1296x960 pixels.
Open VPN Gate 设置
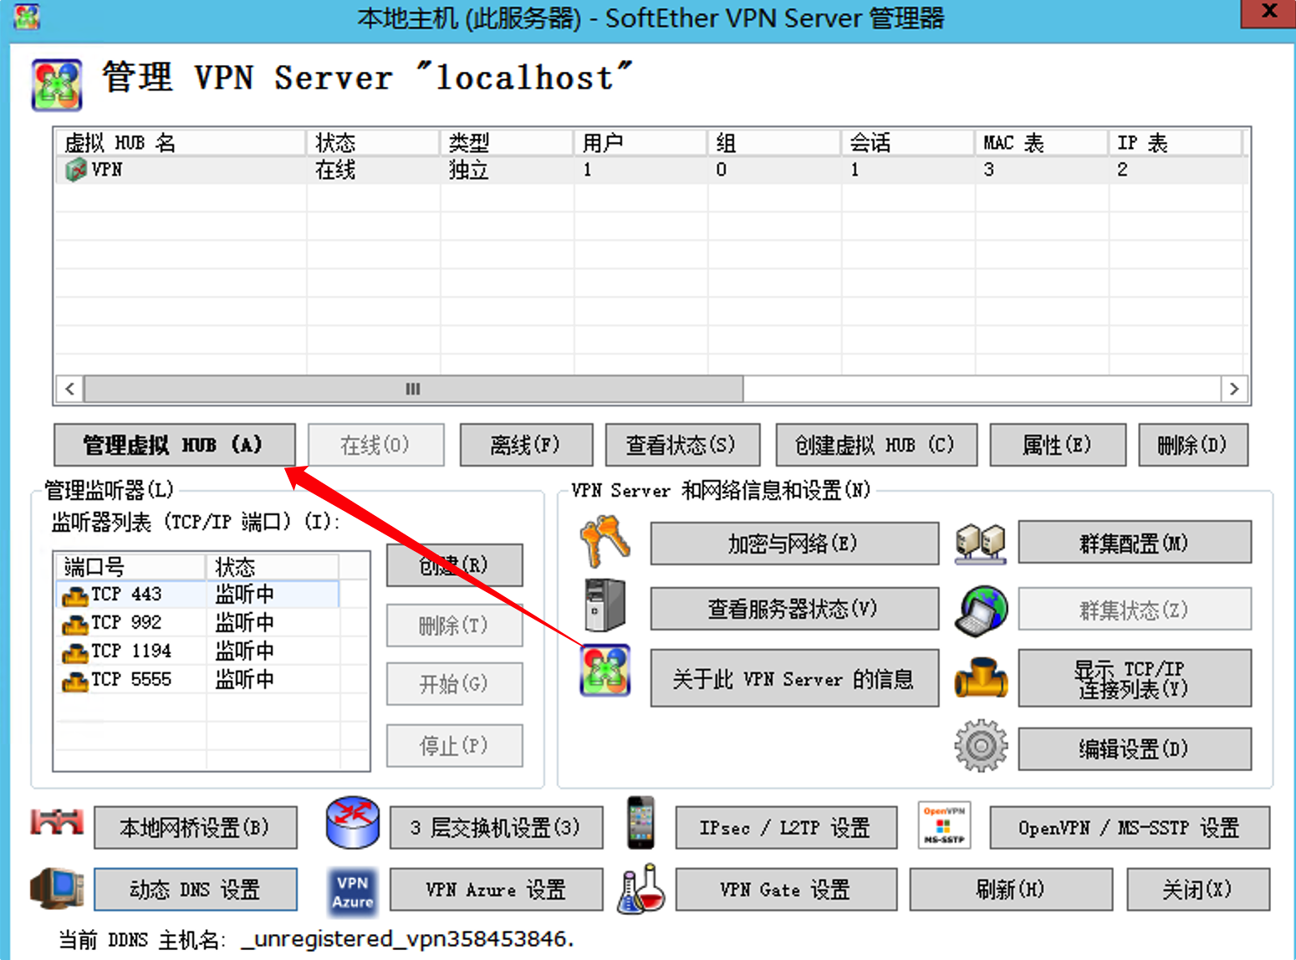pyautogui.click(x=786, y=889)
